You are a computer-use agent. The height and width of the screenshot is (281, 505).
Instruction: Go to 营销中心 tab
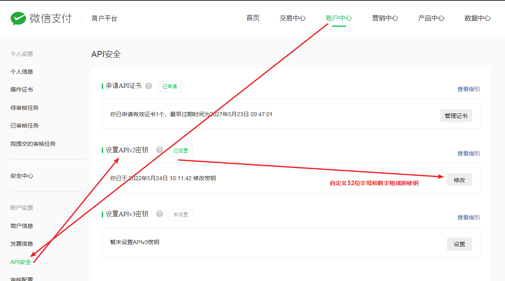point(385,18)
